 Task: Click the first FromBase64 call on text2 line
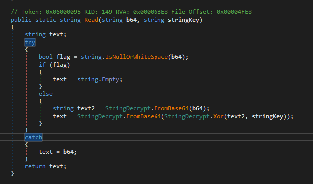coord(171,109)
